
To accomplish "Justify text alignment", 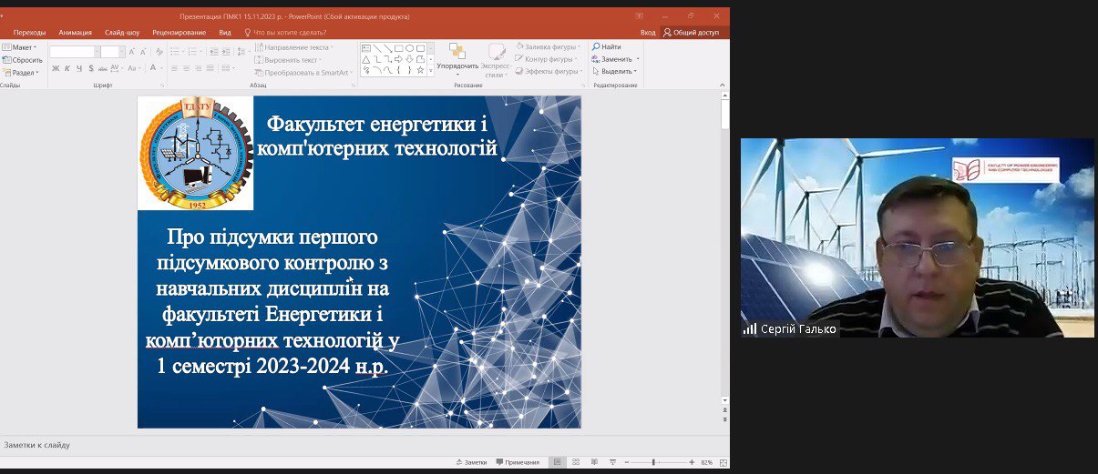I will pos(210,68).
